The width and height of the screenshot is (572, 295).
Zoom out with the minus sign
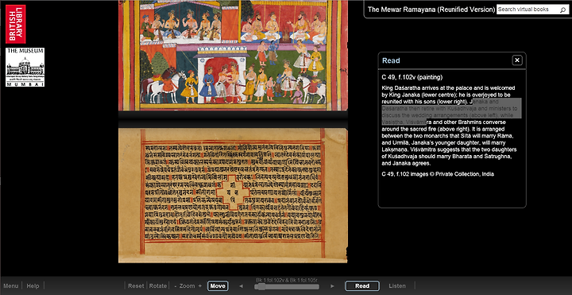pyautogui.click(x=176, y=286)
